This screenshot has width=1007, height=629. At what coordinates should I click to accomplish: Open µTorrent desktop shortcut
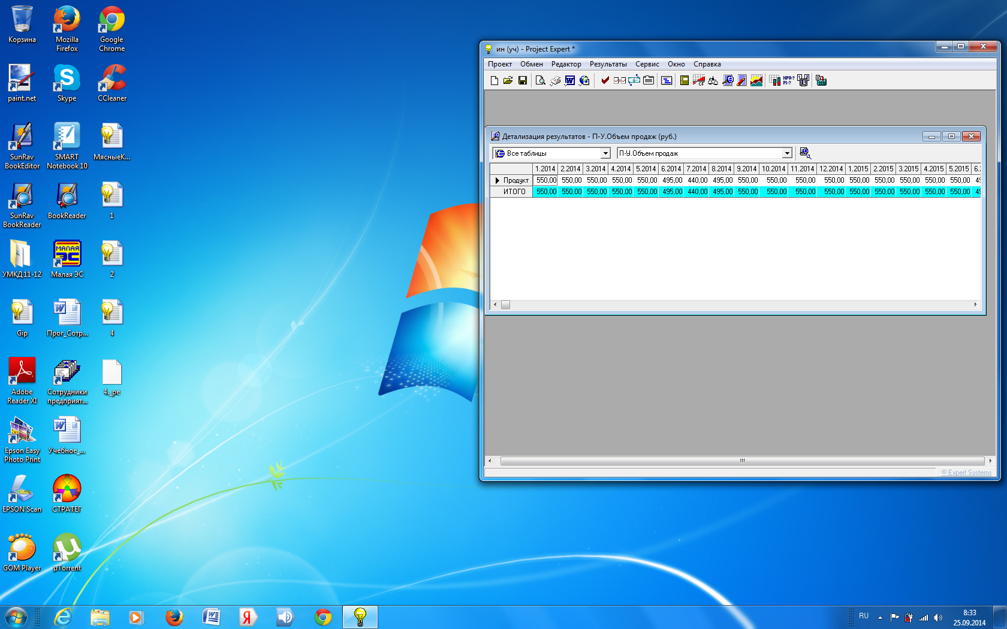[67, 552]
